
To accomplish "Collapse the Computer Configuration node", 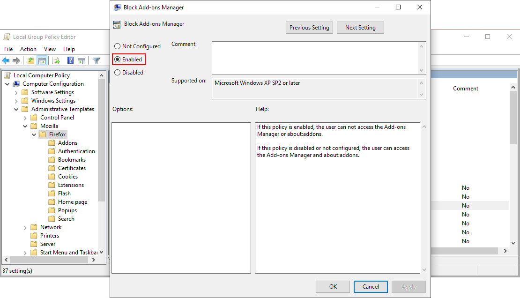I will click(x=7, y=84).
